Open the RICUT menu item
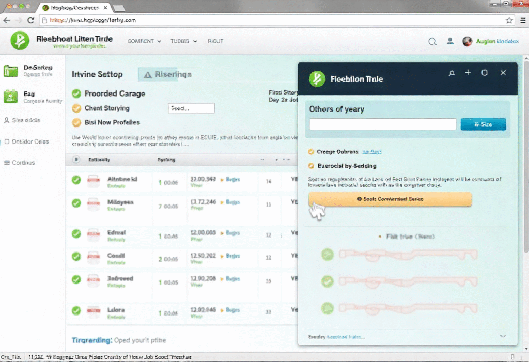The height and width of the screenshot is (362, 529). click(x=215, y=41)
